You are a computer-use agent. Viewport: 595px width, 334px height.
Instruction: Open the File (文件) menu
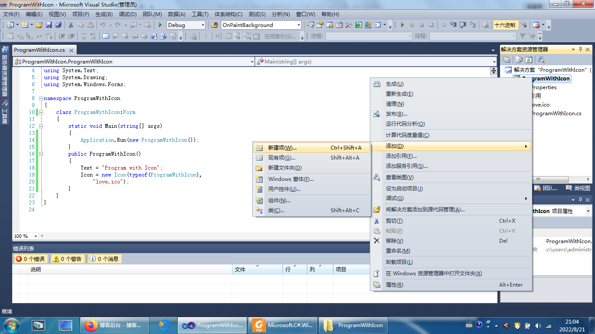click(11, 14)
